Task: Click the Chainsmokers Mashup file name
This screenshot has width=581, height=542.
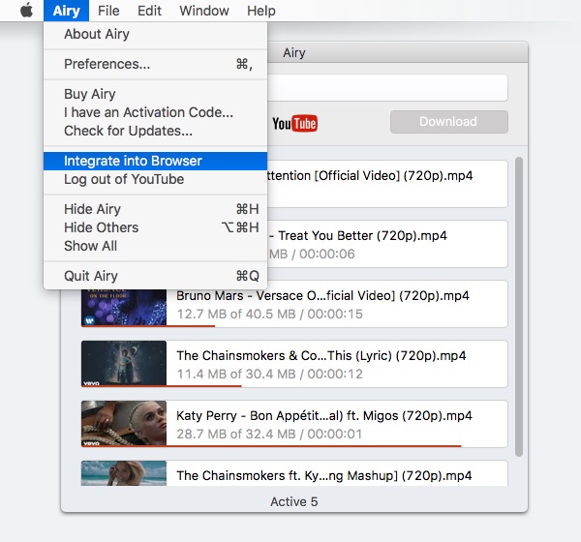Action: coord(324,475)
